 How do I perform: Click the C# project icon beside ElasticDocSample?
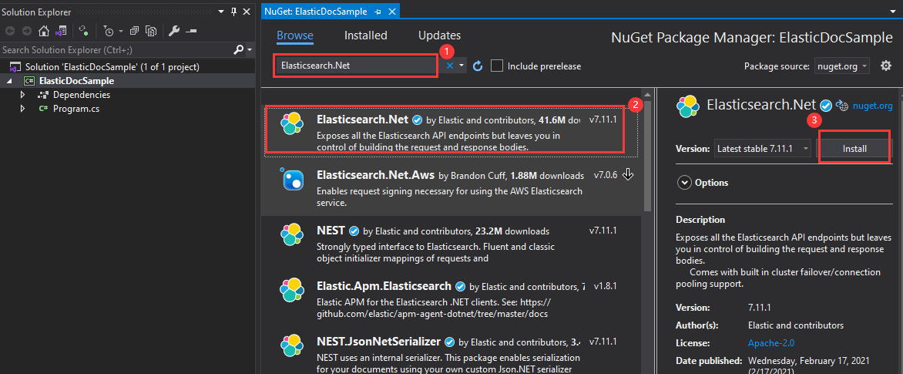[x=29, y=81]
